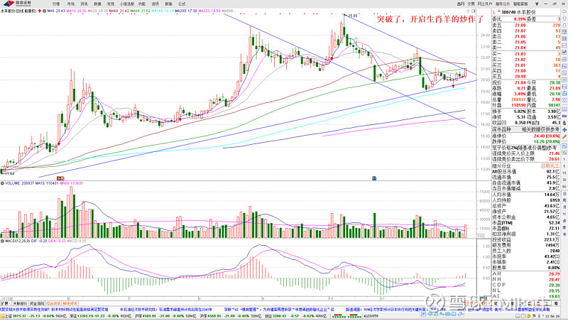Click the scrolling news headline about 中石油经济技术研究院
568x321 pixels.
pyautogui.click(x=166, y=310)
